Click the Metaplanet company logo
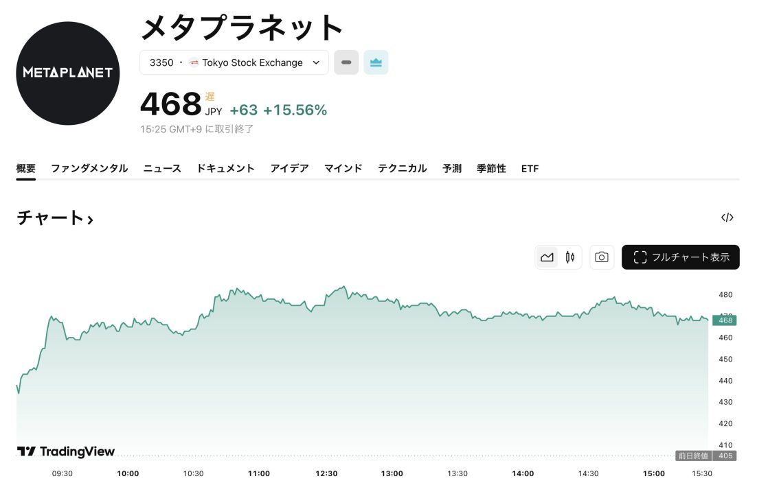The width and height of the screenshot is (757, 494). tap(68, 72)
